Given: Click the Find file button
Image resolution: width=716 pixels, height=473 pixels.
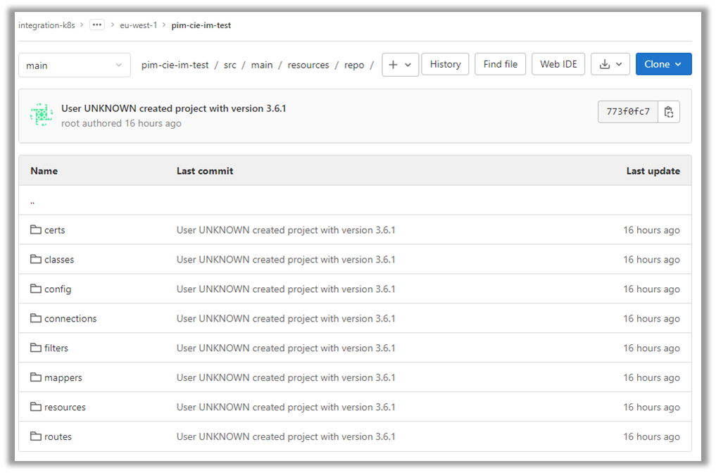Looking at the screenshot, I should point(501,64).
